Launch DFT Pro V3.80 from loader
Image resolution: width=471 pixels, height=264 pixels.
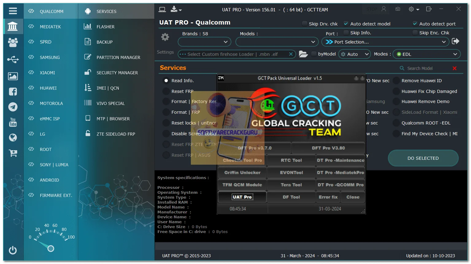[328, 148]
